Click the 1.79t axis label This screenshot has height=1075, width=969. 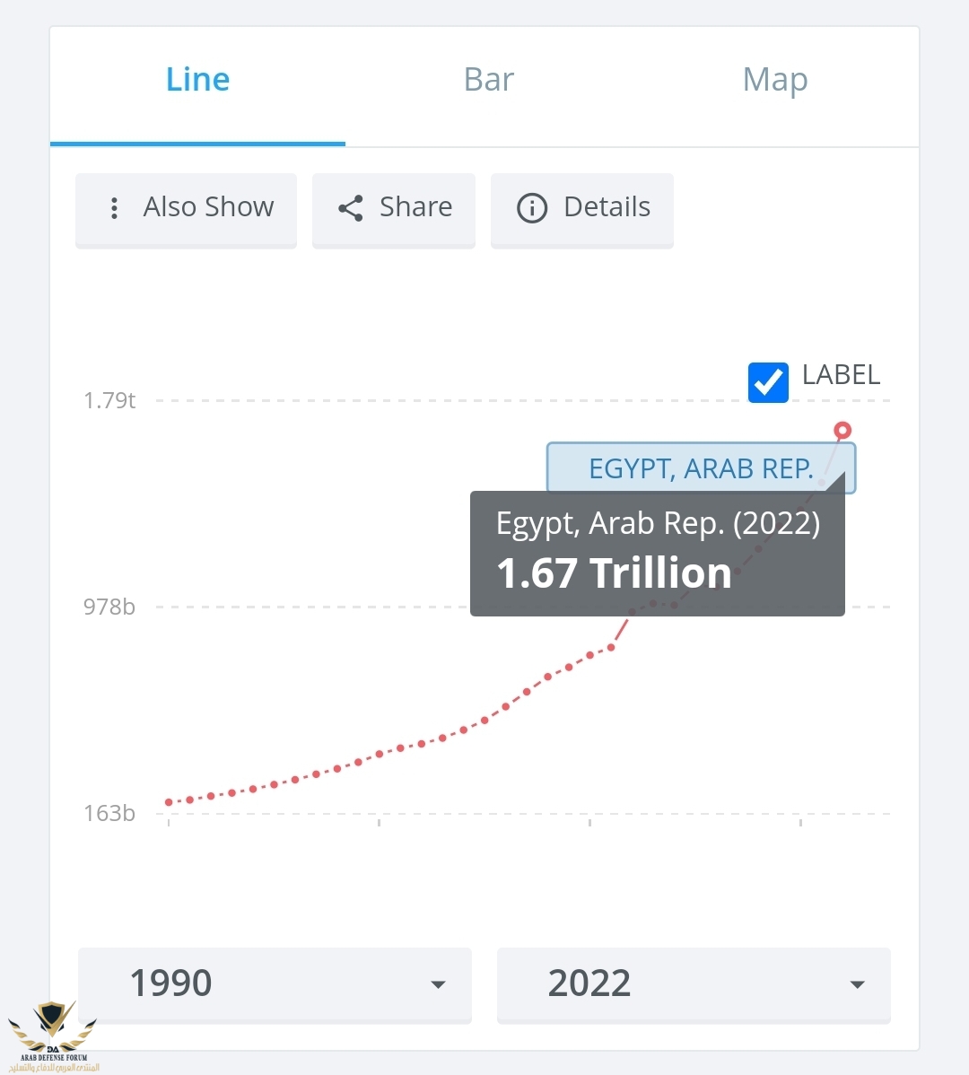coord(109,400)
